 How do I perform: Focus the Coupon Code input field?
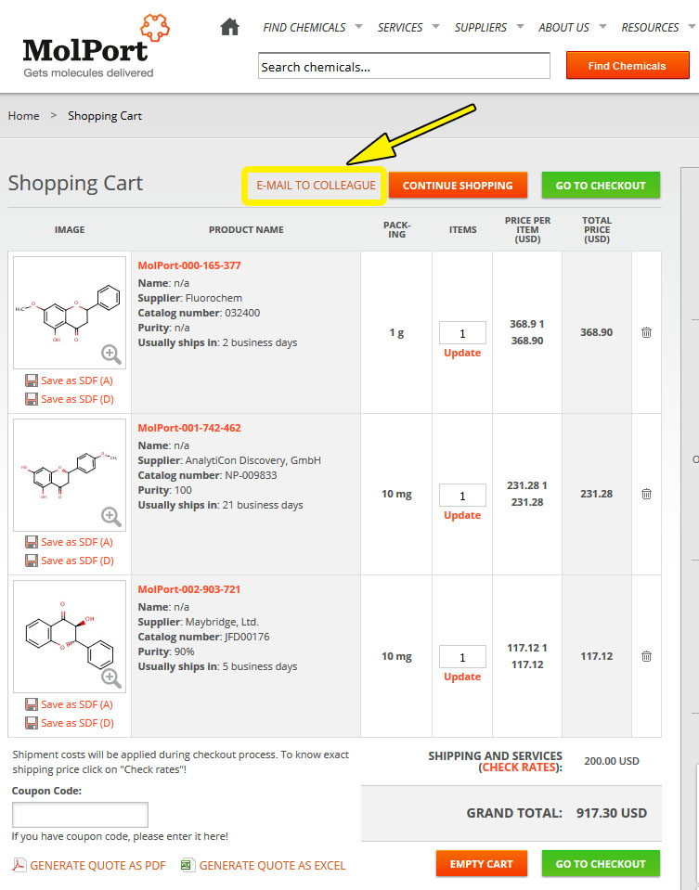pos(80,815)
